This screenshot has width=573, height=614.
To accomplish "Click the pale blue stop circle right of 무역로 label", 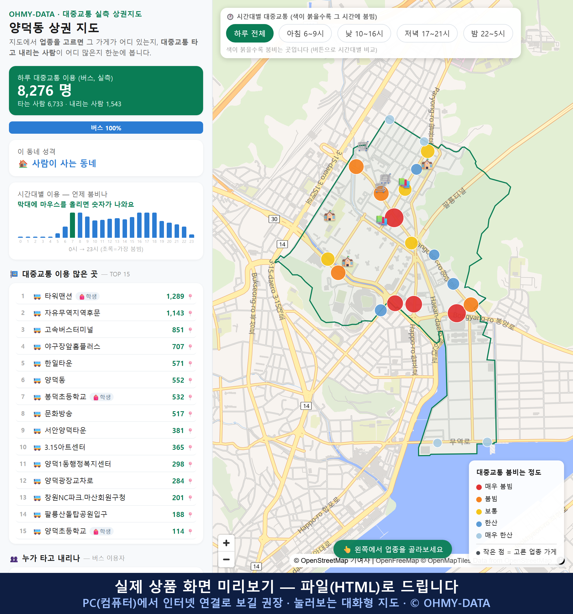I will (487, 442).
